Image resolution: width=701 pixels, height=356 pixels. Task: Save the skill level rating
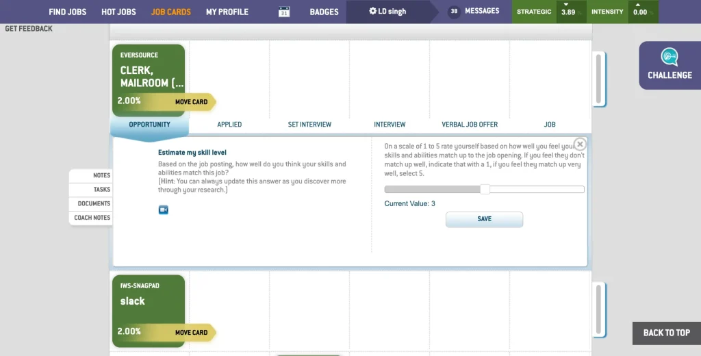pyautogui.click(x=484, y=219)
